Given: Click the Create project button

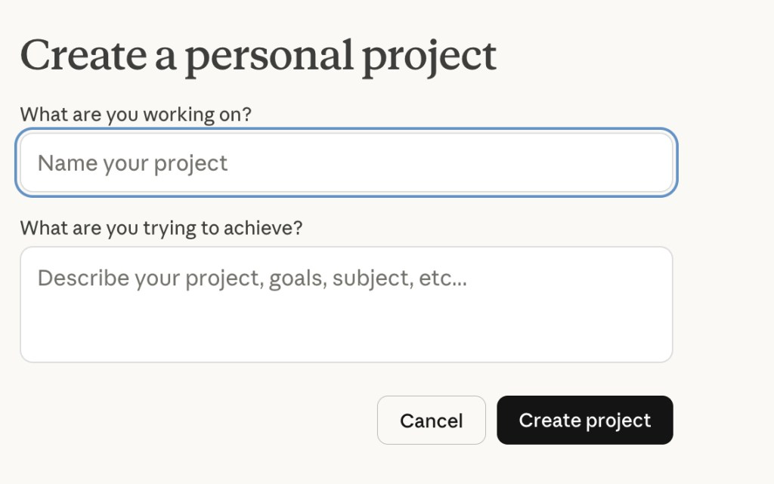Looking at the screenshot, I should 584,420.
